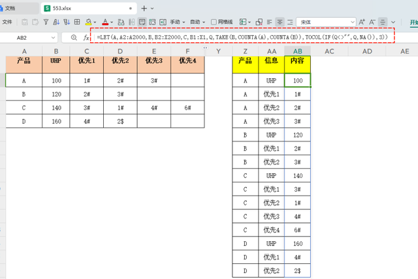Select the cell showing 140 in column AB
Image resolution: width=418 pixels, height=279 pixels.
(x=298, y=175)
